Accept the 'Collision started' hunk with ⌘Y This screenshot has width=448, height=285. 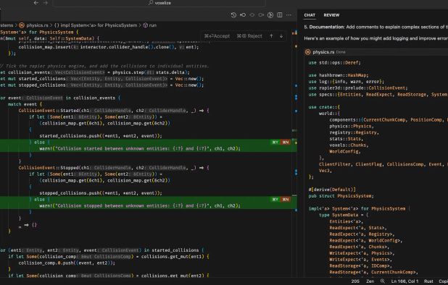[275, 142]
